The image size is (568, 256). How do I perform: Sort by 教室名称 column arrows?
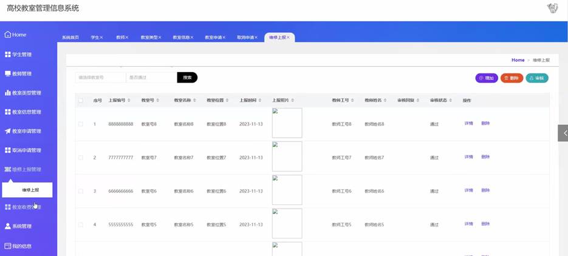pyautogui.click(x=194, y=100)
